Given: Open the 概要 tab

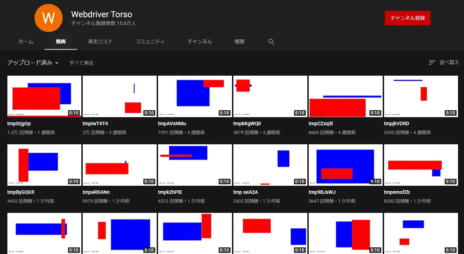Looking at the screenshot, I should [x=239, y=42].
